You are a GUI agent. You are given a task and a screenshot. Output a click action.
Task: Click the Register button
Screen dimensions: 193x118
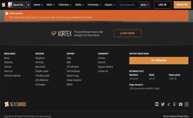(182, 5)
